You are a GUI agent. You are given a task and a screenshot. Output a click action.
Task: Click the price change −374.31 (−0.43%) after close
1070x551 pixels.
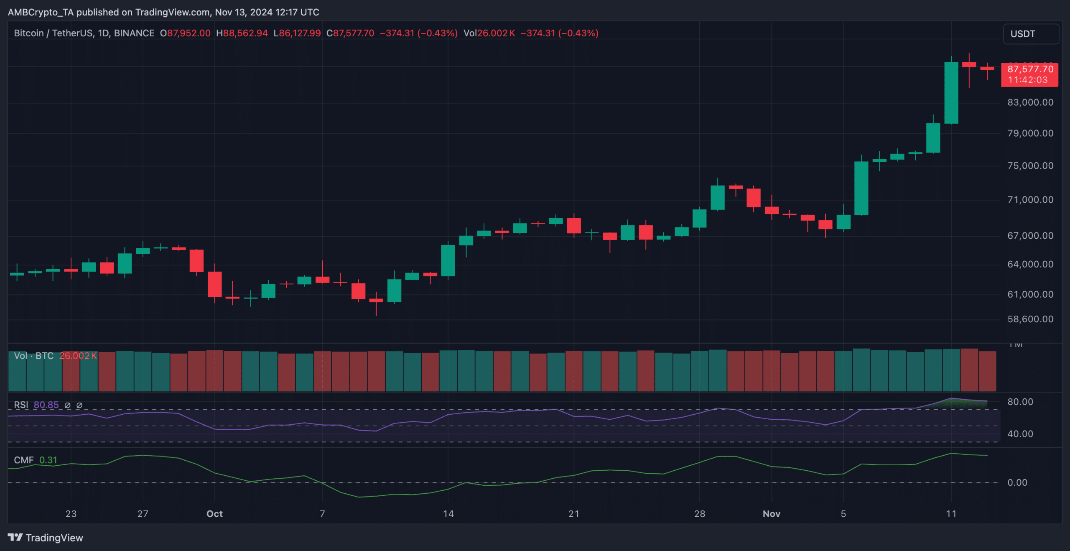click(x=419, y=33)
